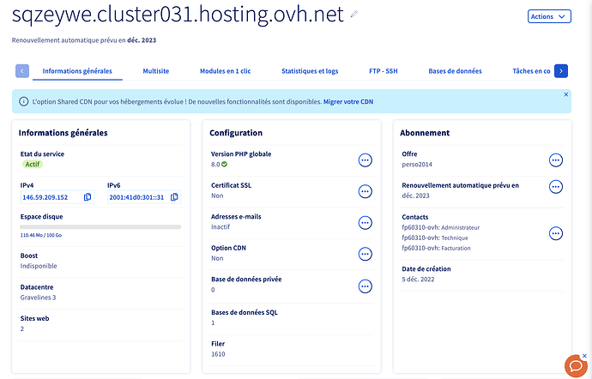
Task: Open options menu for Offre perso2014
Action: (556, 160)
